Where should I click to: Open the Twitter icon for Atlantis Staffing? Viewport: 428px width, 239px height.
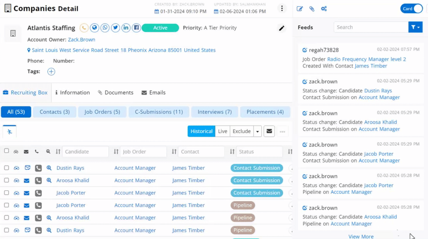tap(115, 28)
